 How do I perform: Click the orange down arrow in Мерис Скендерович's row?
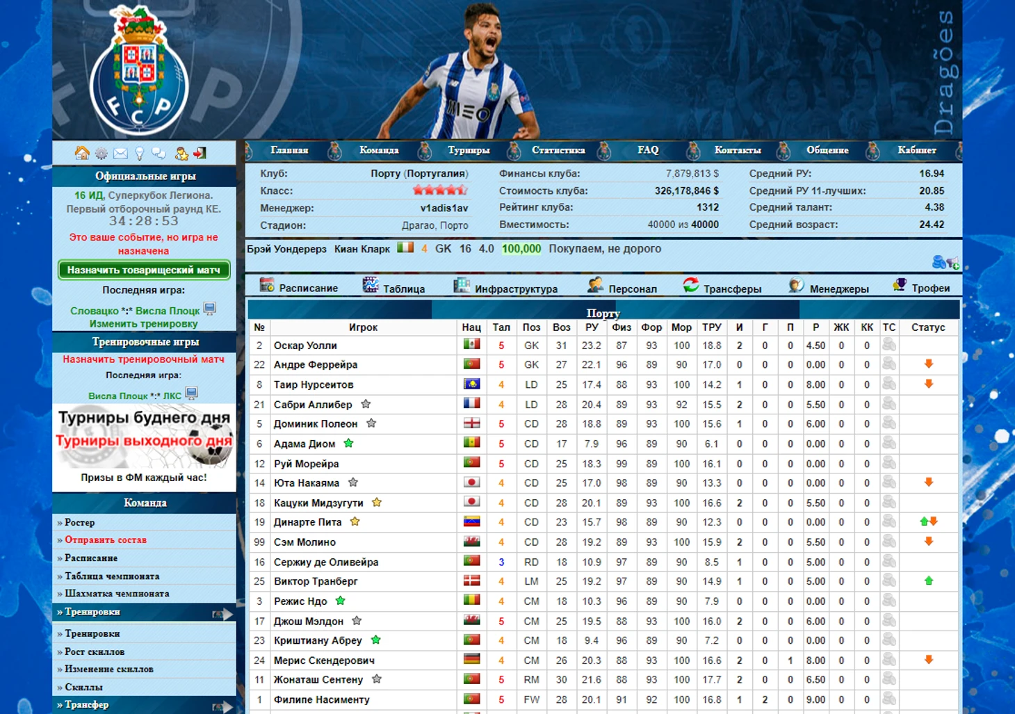coord(929,660)
